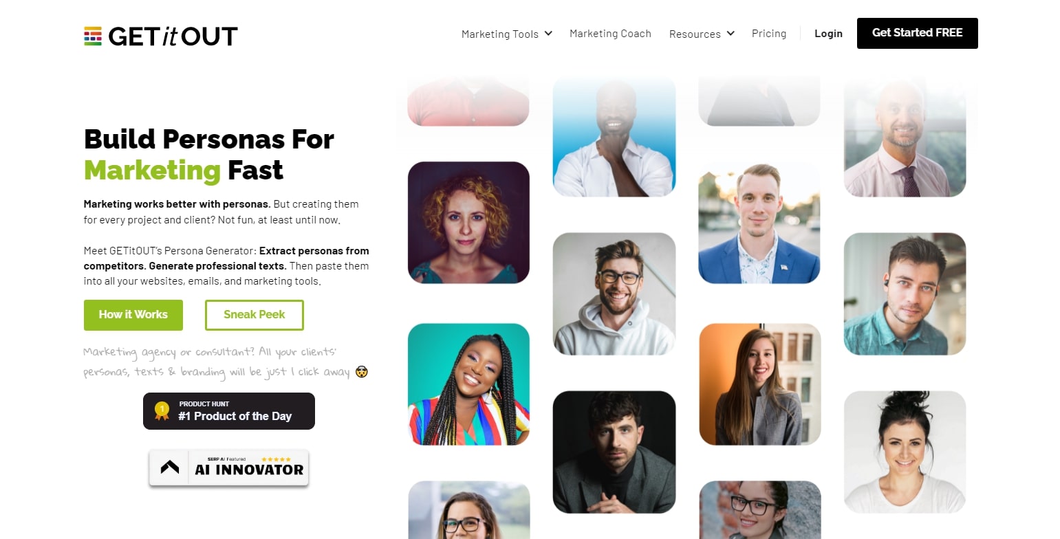Select the curly red-haired woman portrait
Viewport: 1060px width, 539px height.
468,223
